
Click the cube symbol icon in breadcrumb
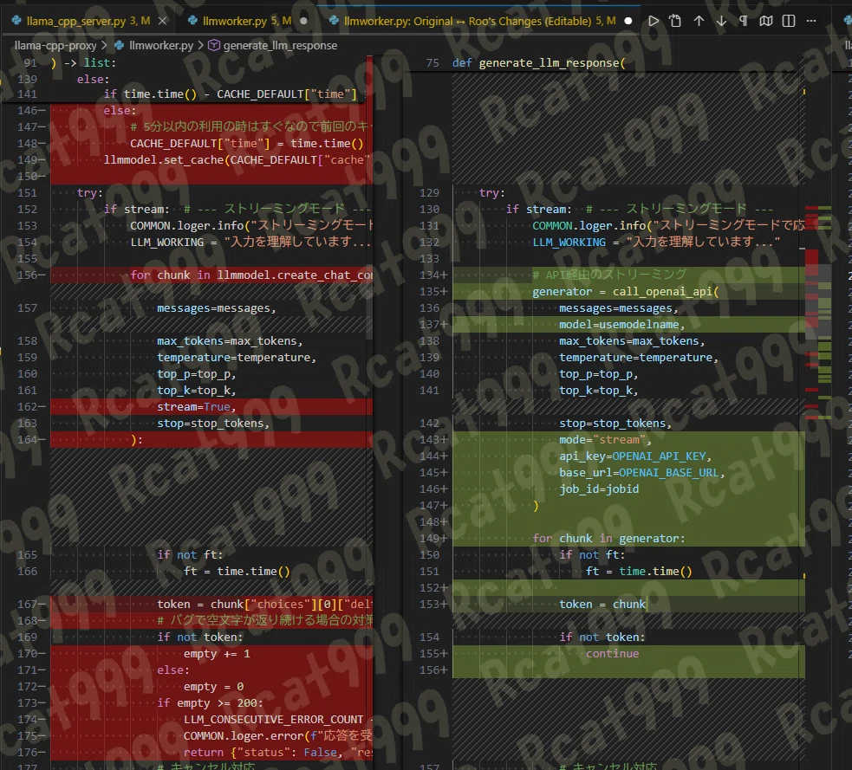214,45
